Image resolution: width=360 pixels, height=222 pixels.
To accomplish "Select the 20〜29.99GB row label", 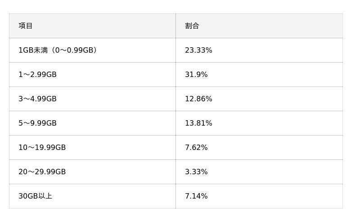I will click(x=42, y=172).
